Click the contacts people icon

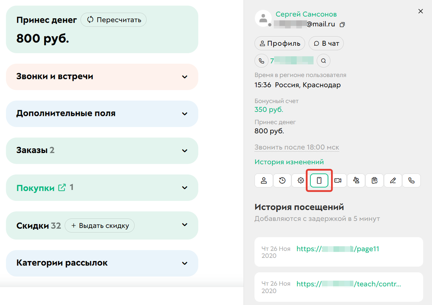tap(356, 180)
